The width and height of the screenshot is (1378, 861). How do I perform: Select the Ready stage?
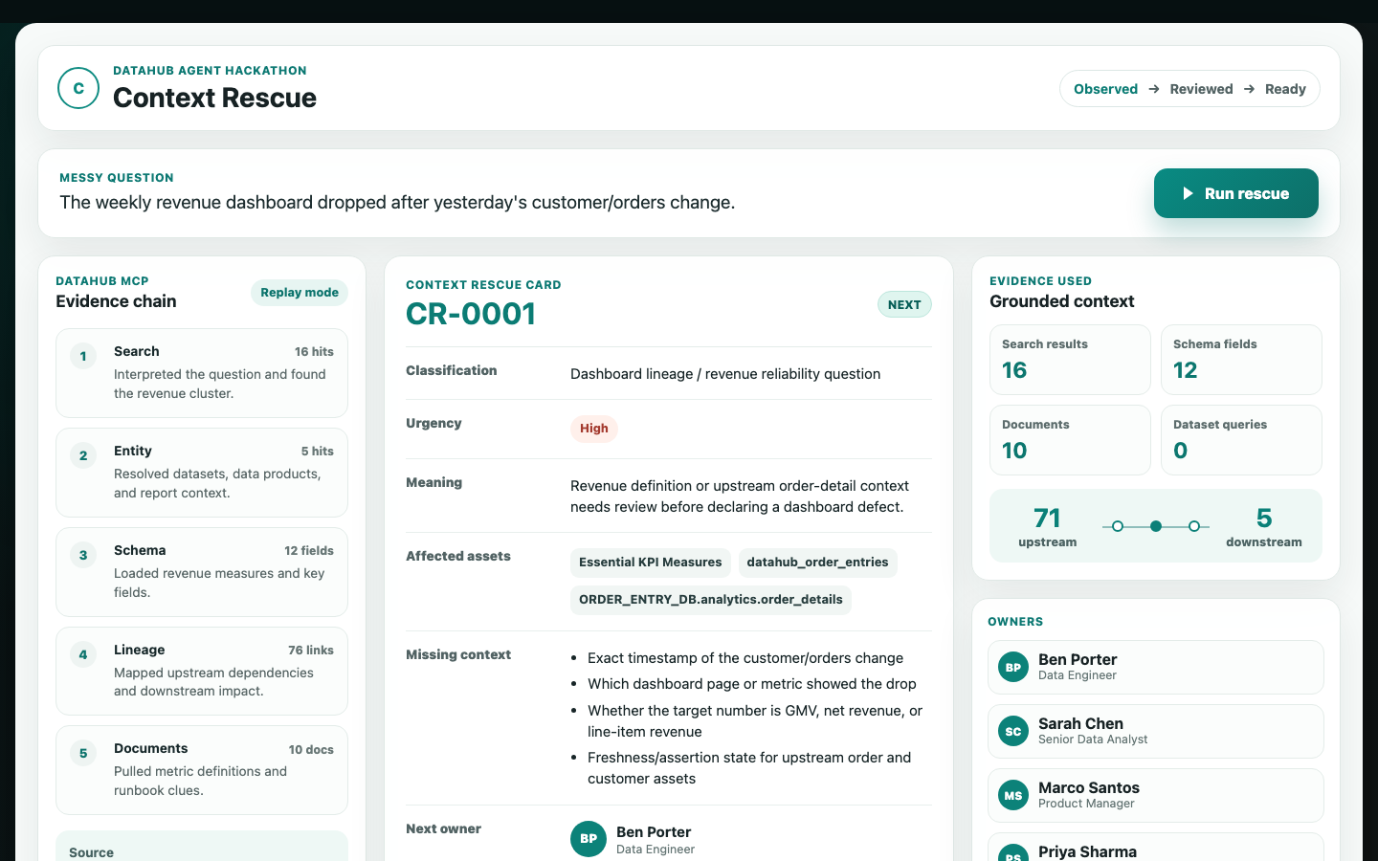point(1285,89)
